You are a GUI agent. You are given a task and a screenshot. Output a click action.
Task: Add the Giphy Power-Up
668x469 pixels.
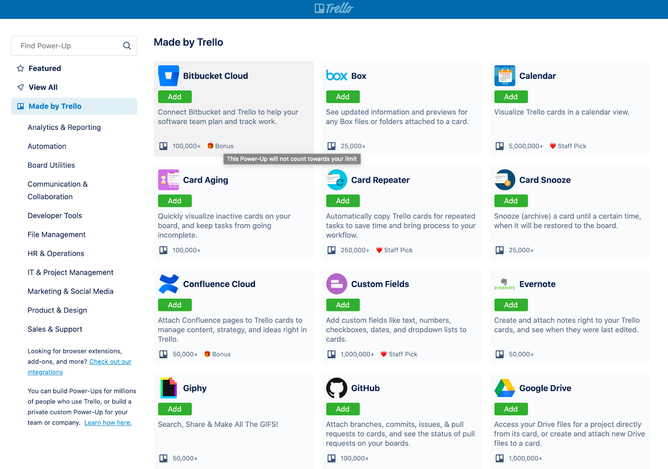coord(175,408)
